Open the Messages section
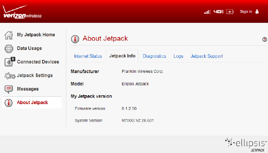Image resolution: width=268 pixels, height=153 pixels. click(28, 89)
